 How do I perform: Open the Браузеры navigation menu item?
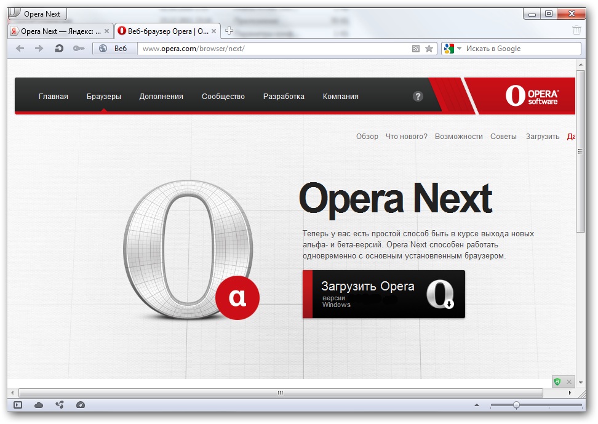pyautogui.click(x=103, y=97)
